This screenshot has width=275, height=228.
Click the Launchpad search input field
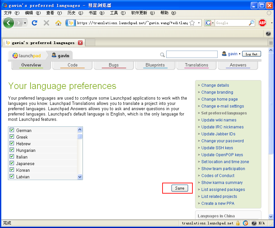(x=192, y=55)
